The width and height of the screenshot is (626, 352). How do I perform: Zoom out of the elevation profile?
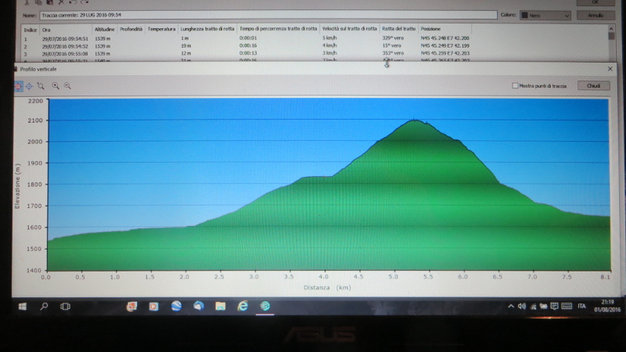[67, 86]
